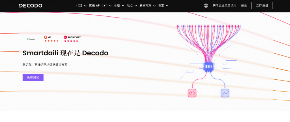The height and width of the screenshot is (122, 290).
Task: Expand the 地点 dropdown arrow
Action: (136, 6)
